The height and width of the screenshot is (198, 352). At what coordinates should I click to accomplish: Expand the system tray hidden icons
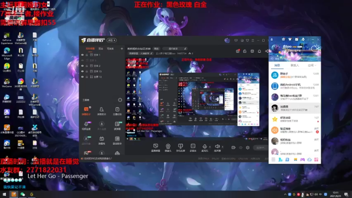(285, 194)
